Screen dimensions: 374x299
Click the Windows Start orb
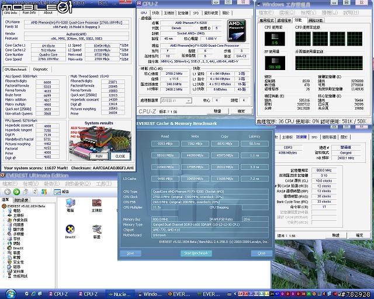coord(10,294)
